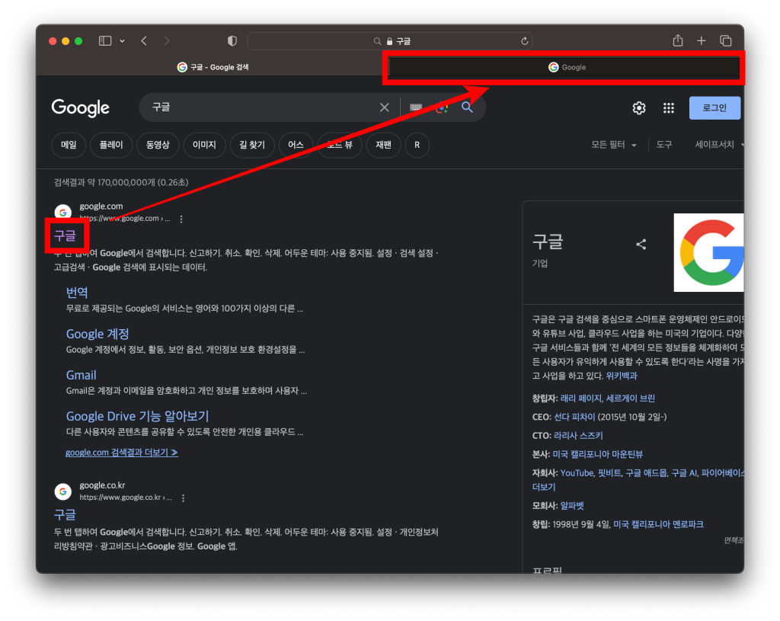Click the google.com result favicon
The image size is (780, 621).
62,213
